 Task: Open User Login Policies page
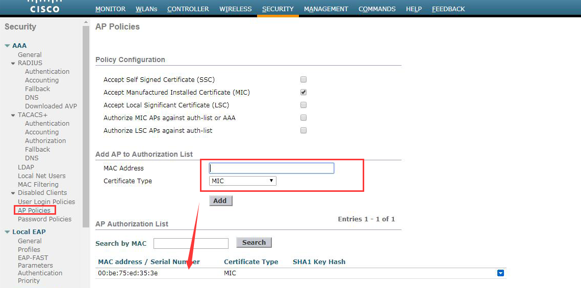tap(46, 202)
